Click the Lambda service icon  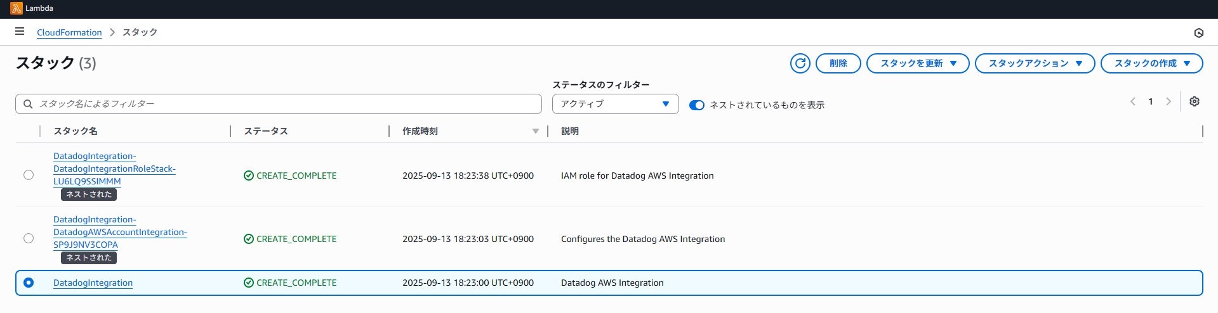(x=17, y=8)
